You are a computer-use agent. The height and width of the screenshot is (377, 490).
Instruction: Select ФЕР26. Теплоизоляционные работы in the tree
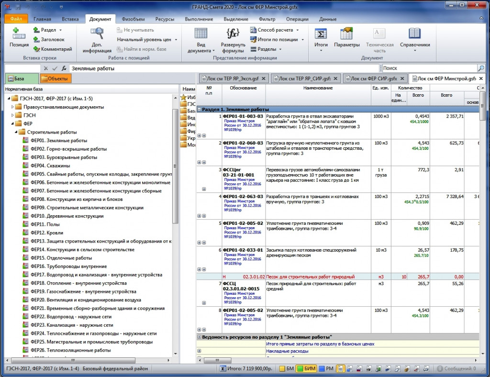(x=71, y=350)
